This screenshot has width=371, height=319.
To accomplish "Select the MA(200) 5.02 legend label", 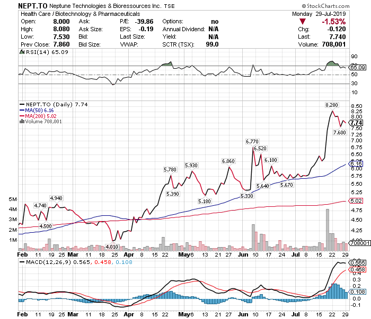I will pyautogui.click(x=41, y=116).
